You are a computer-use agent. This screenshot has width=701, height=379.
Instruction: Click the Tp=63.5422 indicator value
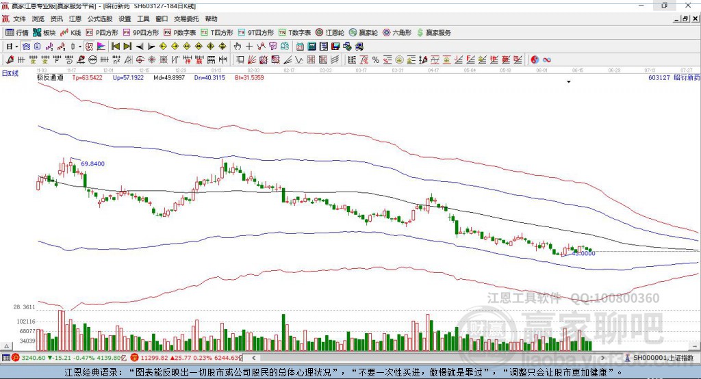coord(87,77)
